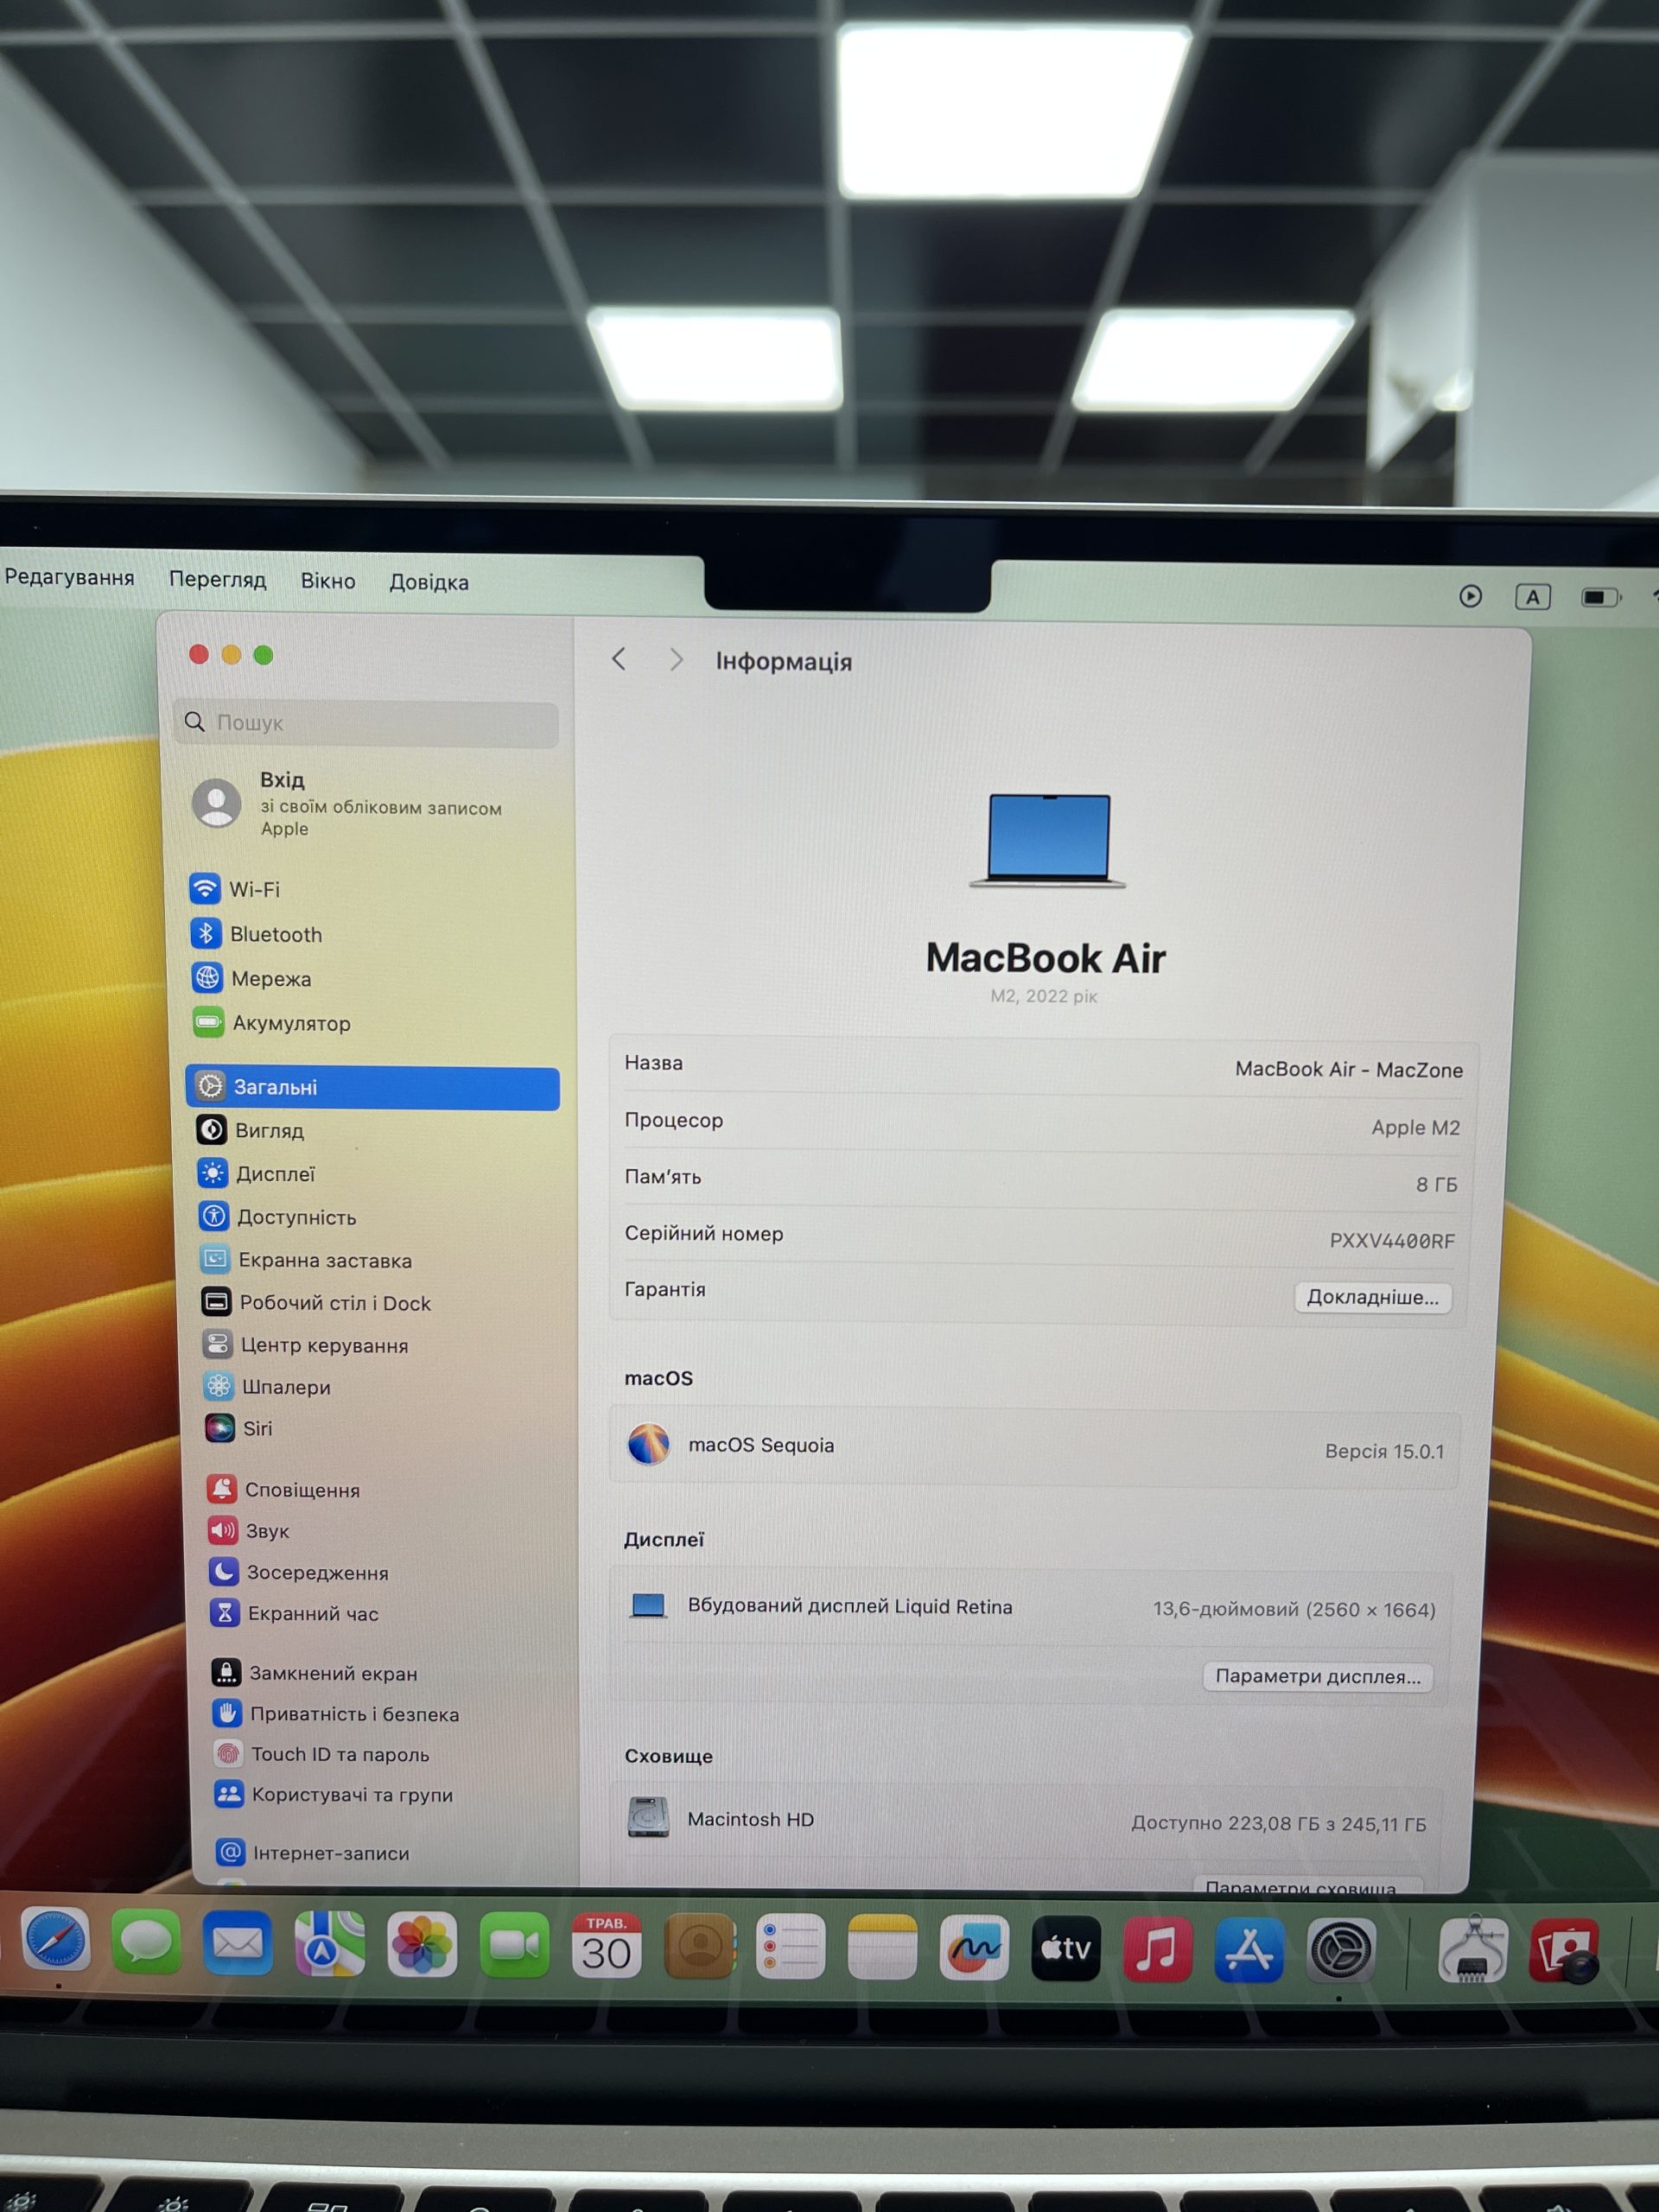1659x2212 pixels.
Task: Click the input source A icon
Action: click(1533, 597)
